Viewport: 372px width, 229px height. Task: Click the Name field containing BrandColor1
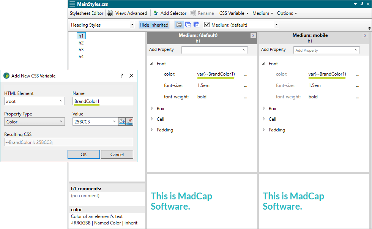(x=102, y=101)
